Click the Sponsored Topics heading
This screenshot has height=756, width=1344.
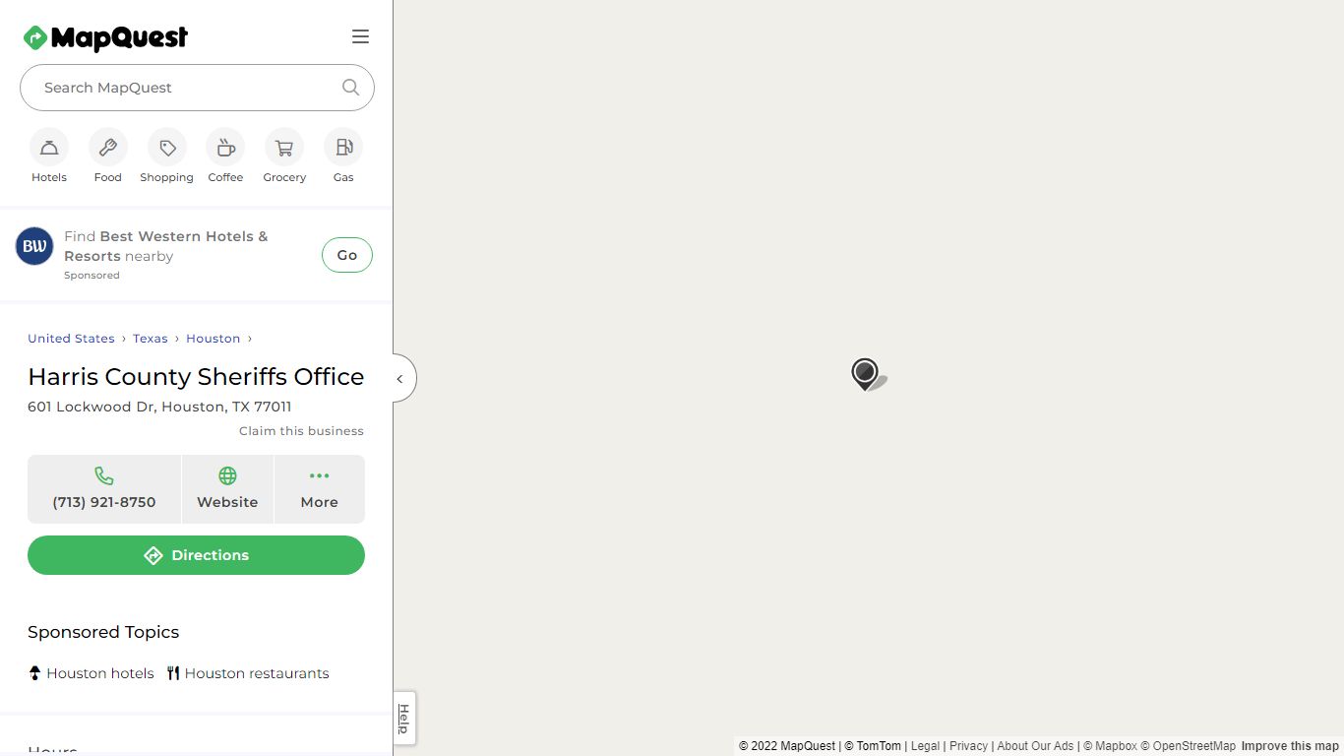tap(103, 632)
